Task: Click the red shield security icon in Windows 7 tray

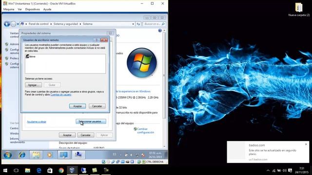Action: [143, 155]
